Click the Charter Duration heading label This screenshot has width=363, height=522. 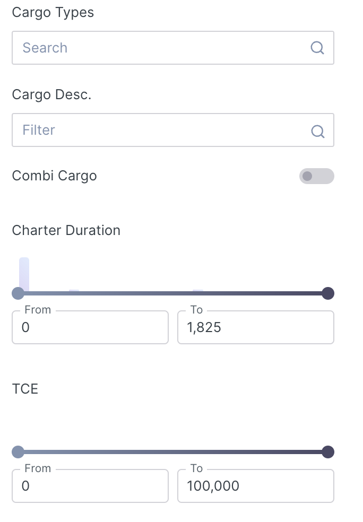tap(66, 230)
